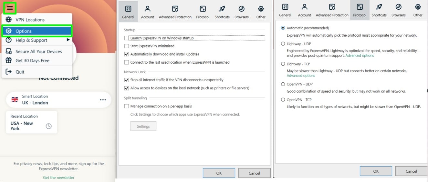428x182 pixels.
Task: Check Start ExpressVPN minimized
Action: tap(126, 46)
